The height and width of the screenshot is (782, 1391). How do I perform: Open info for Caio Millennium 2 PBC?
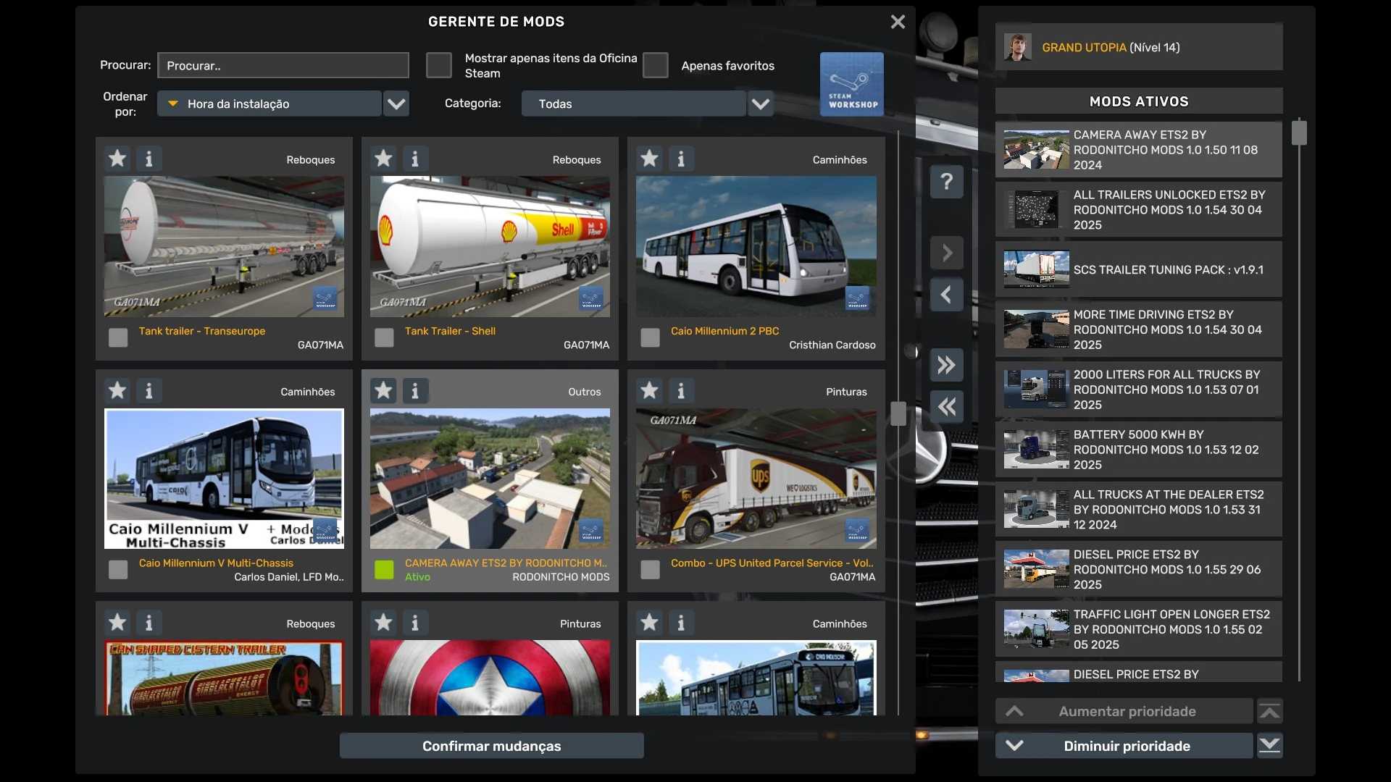(681, 159)
